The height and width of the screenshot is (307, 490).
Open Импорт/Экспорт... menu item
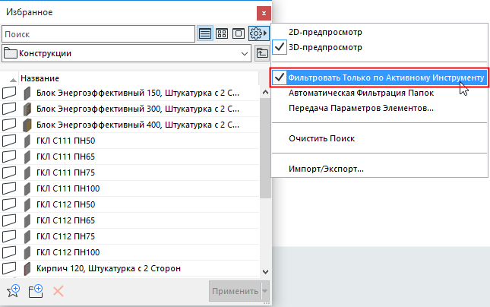tap(326, 169)
